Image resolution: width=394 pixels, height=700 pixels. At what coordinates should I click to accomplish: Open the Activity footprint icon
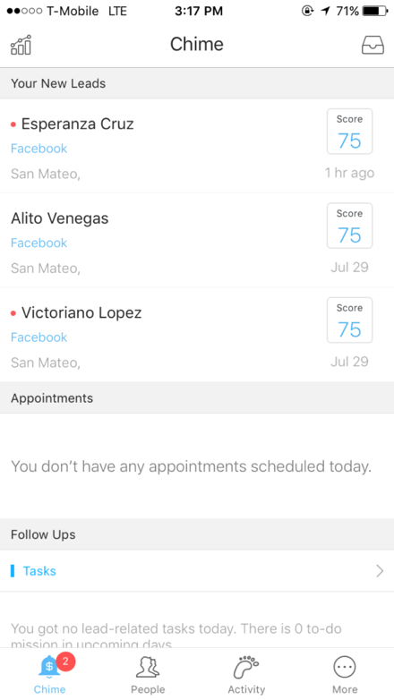point(246,668)
